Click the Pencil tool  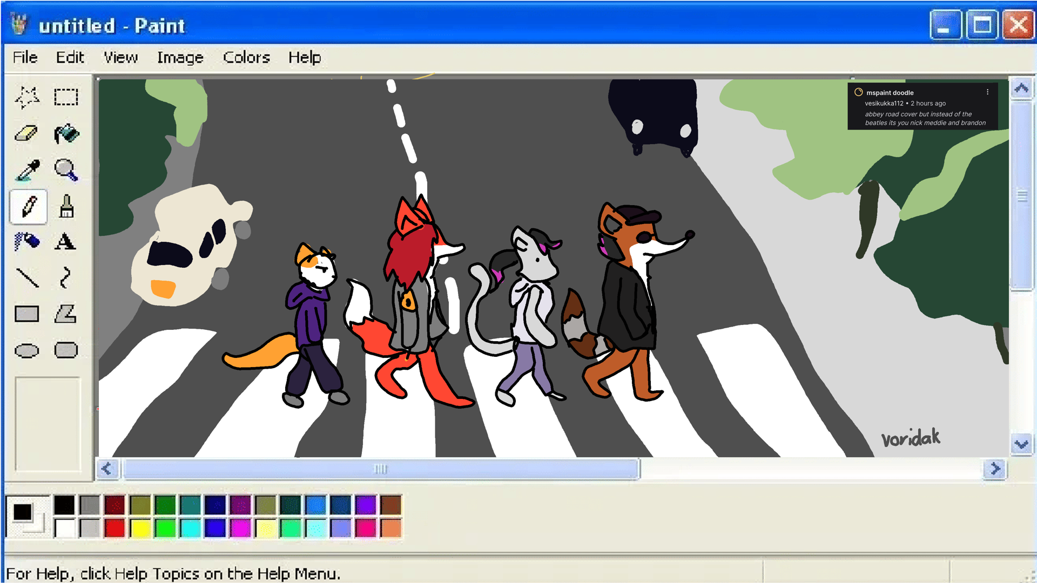(x=28, y=206)
